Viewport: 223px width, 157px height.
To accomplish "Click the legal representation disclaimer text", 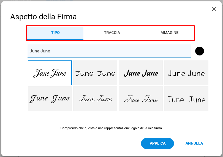I will [x=111, y=128].
